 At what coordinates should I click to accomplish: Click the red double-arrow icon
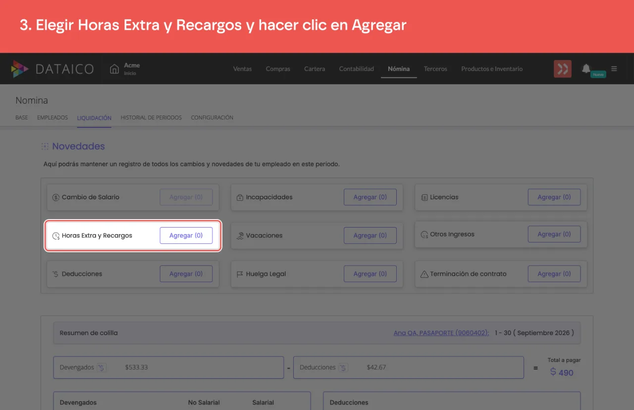coord(563,69)
